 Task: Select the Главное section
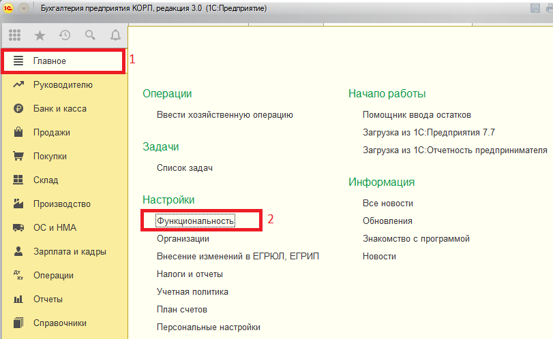(63, 61)
